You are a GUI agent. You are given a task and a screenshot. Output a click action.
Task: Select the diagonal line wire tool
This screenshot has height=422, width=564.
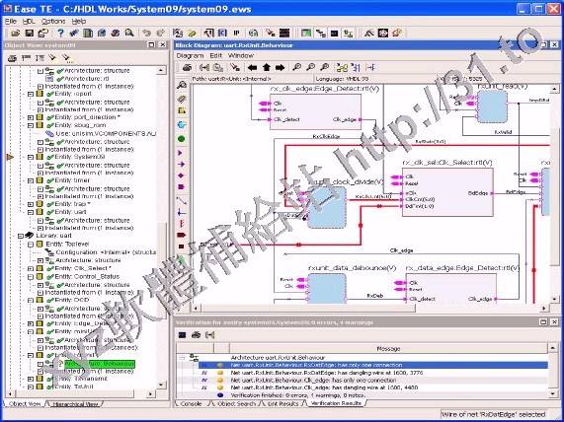point(182,200)
